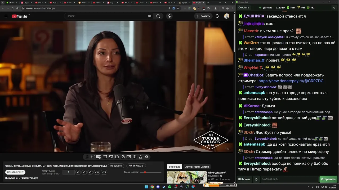Open the on-screen keyboard icon in search

149,16
